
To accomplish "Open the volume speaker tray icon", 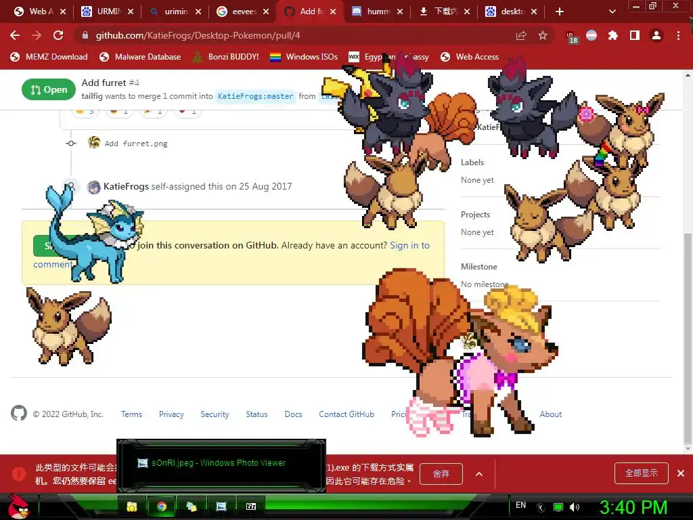I will pos(575,507).
